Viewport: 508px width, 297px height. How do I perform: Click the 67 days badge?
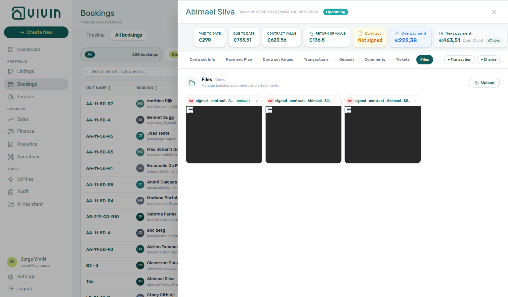(494, 41)
